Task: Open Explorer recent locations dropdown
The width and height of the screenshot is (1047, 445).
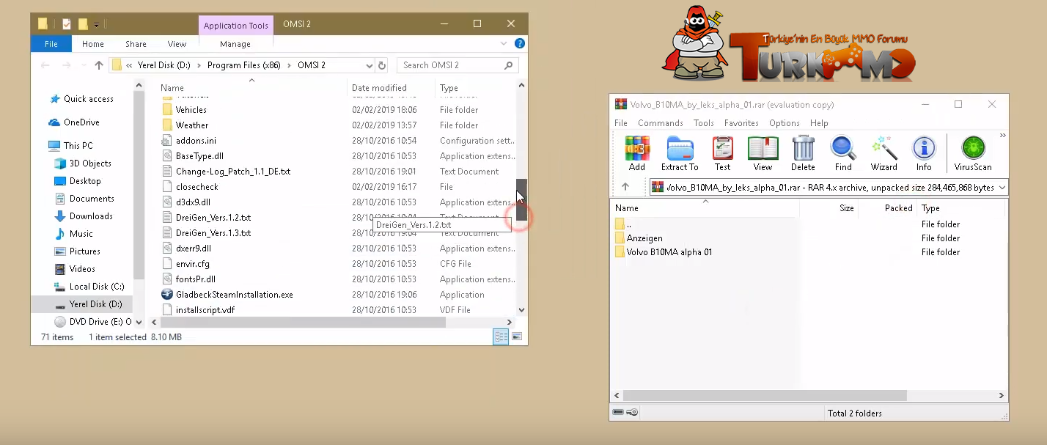Action: pyautogui.click(x=83, y=65)
